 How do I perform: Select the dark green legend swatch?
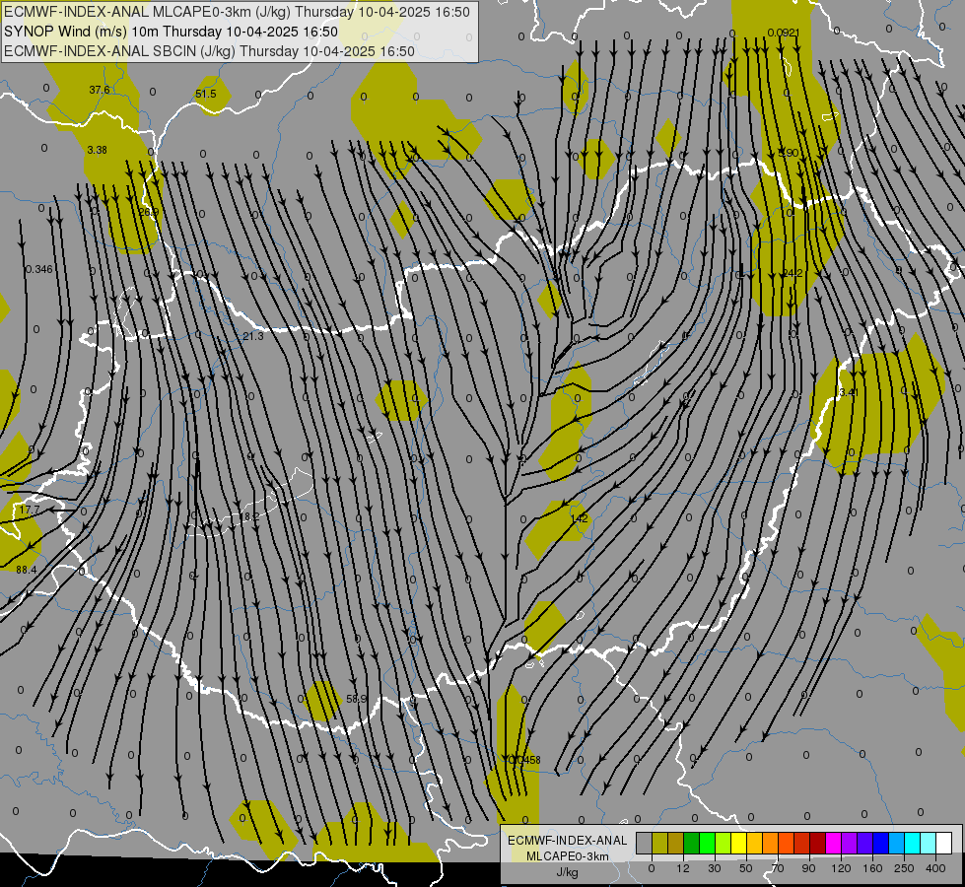point(692,844)
